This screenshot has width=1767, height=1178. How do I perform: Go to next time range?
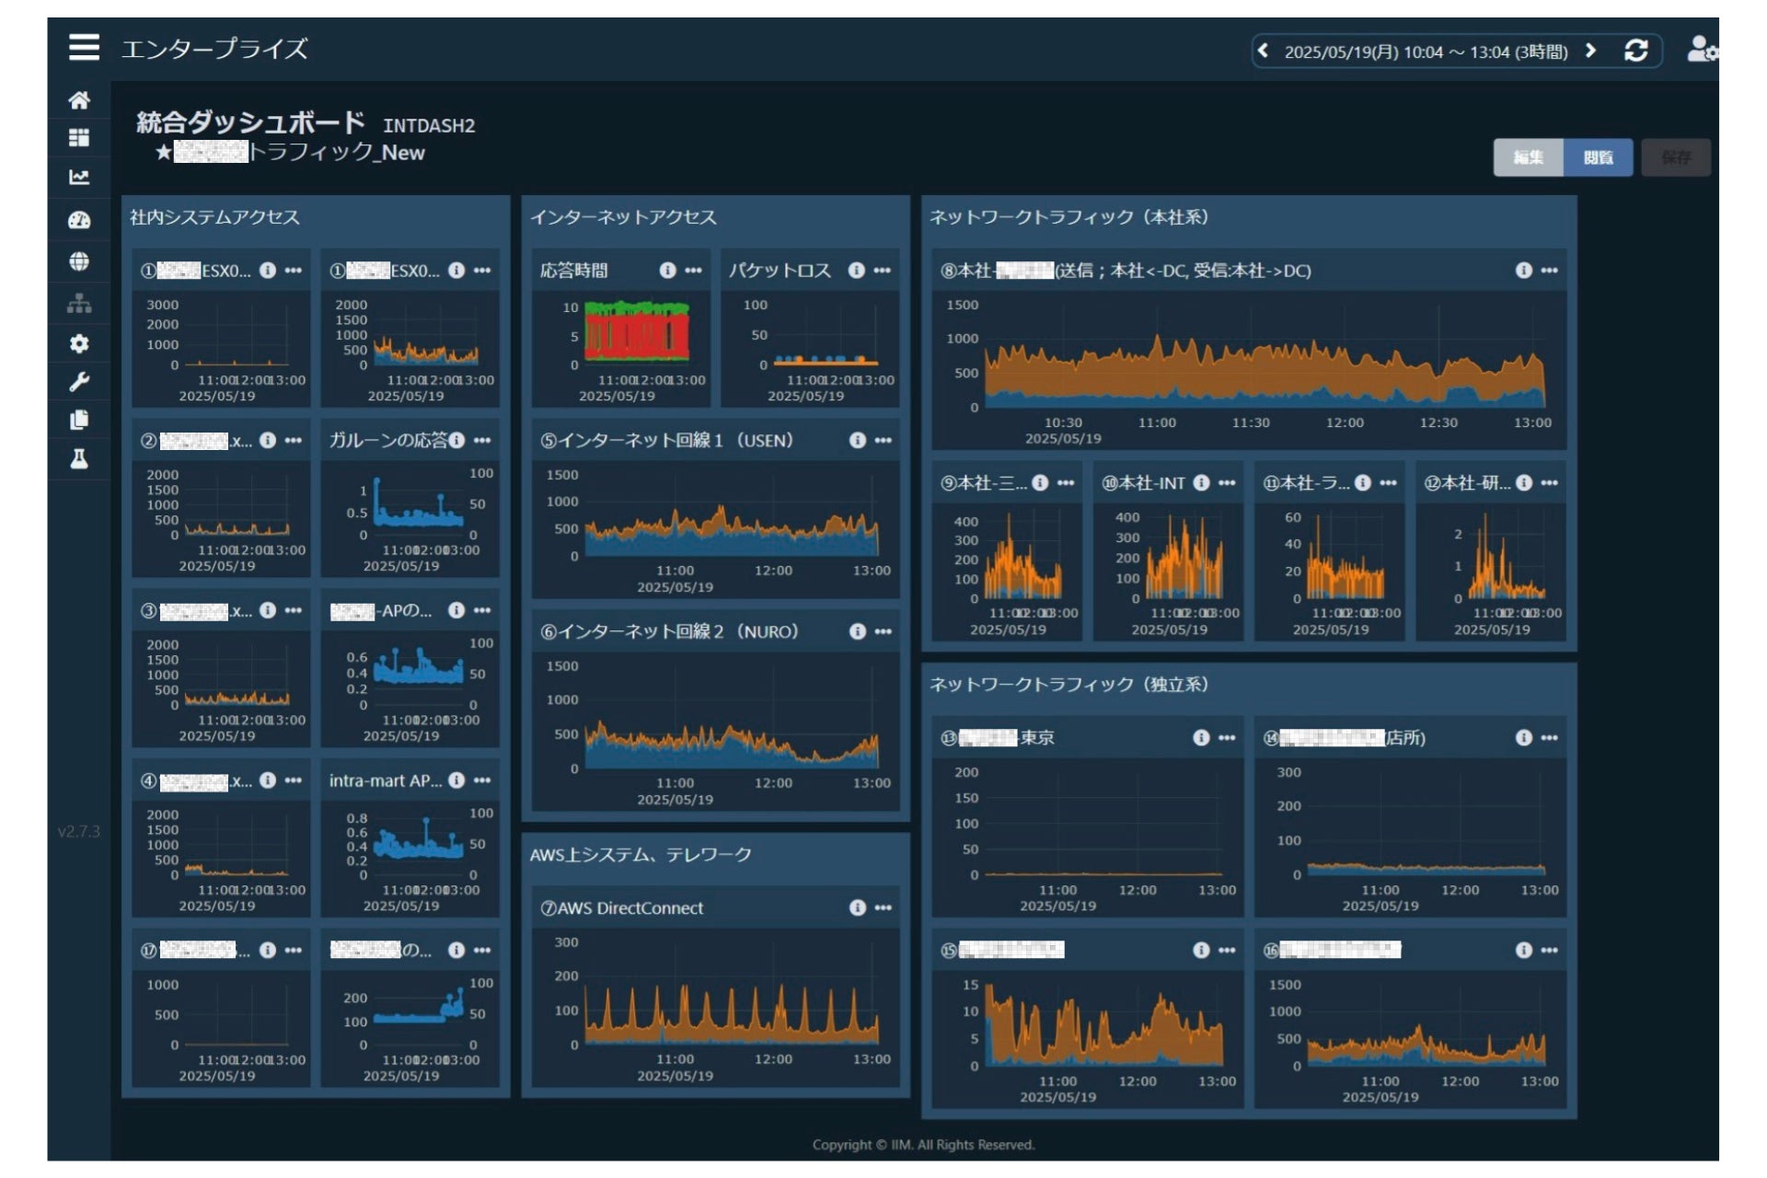coord(1590,51)
